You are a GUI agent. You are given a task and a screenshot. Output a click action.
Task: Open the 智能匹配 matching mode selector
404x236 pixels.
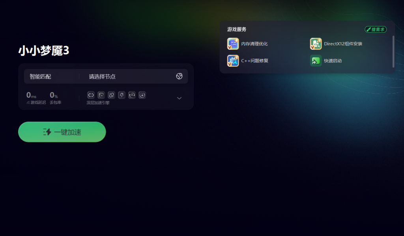(x=40, y=76)
